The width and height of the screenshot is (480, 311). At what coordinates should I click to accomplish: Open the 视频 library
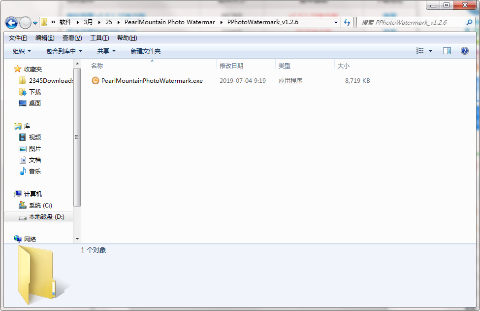point(34,138)
